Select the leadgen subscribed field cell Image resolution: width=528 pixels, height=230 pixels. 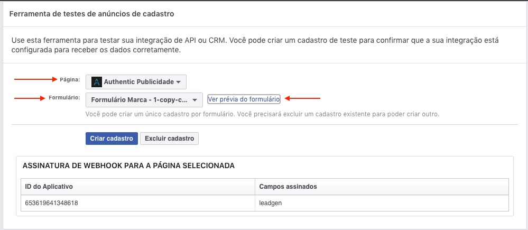(382, 203)
